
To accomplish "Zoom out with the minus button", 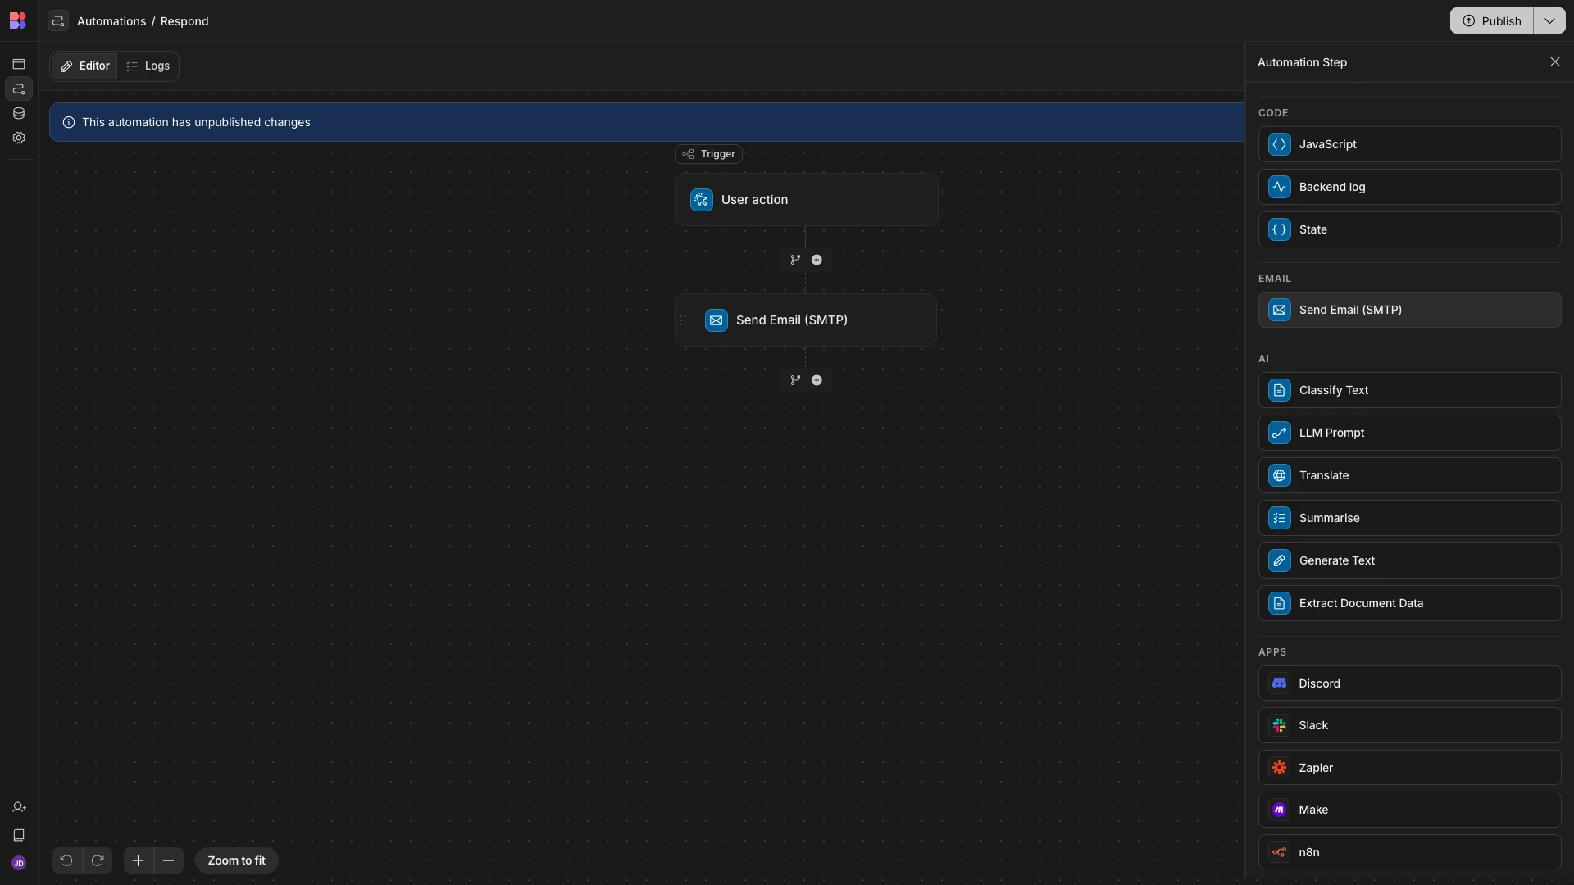I will coord(169,860).
